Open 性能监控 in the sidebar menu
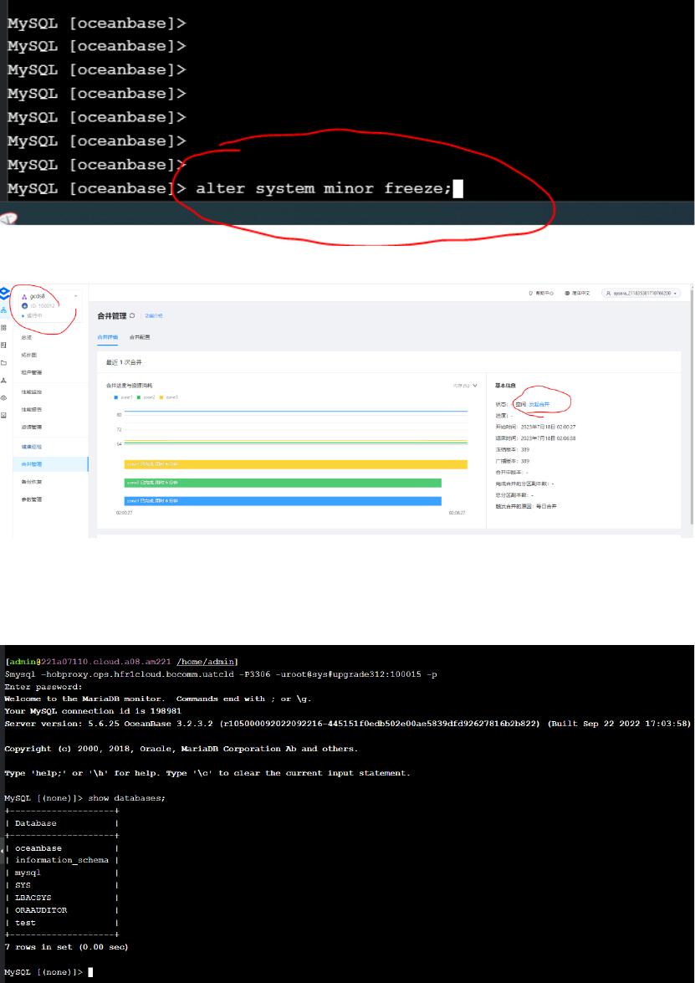695x983 pixels. pyautogui.click(x=31, y=392)
